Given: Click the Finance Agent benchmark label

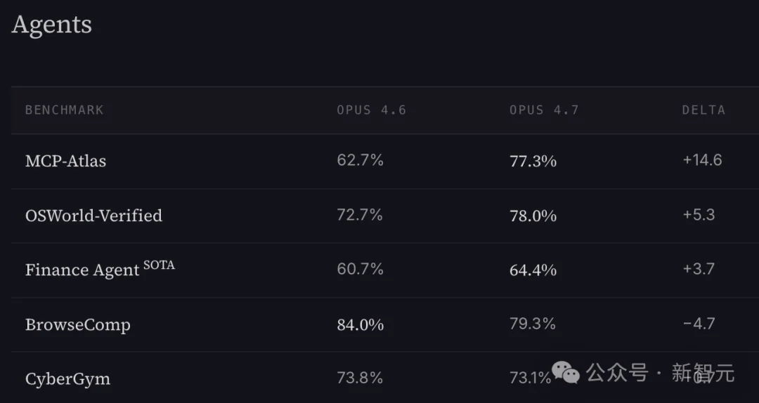Looking at the screenshot, I should click(82, 270).
